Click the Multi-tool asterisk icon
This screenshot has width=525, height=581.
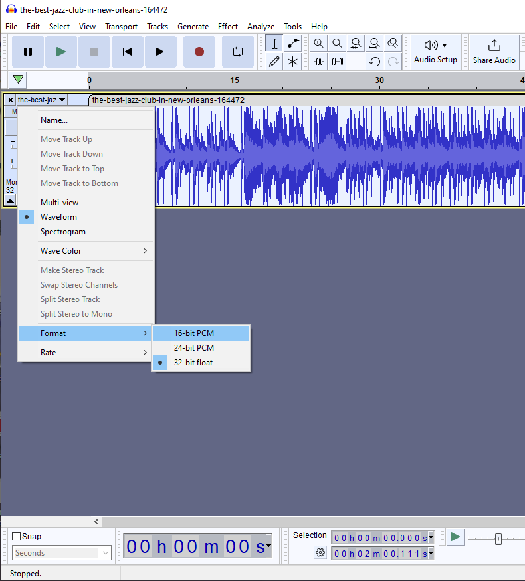tap(292, 62)
